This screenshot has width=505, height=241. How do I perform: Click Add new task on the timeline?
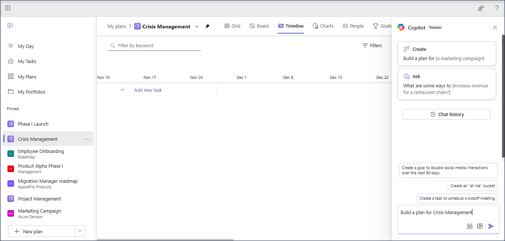click(148, 90)
